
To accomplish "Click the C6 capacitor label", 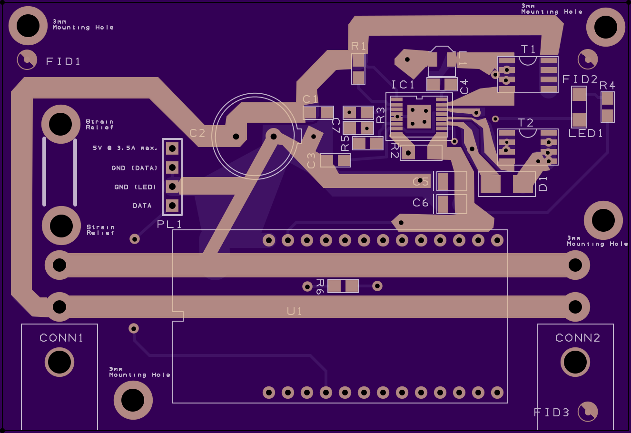I will (x=421, y=203).
